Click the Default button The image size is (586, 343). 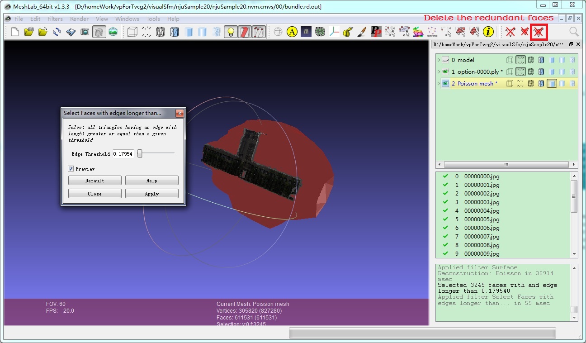[95, 181]
